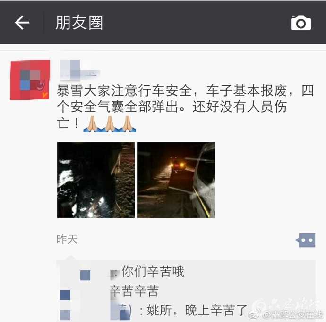
Task: View the left dark crash photo
Action: click(x=96, y=180)
